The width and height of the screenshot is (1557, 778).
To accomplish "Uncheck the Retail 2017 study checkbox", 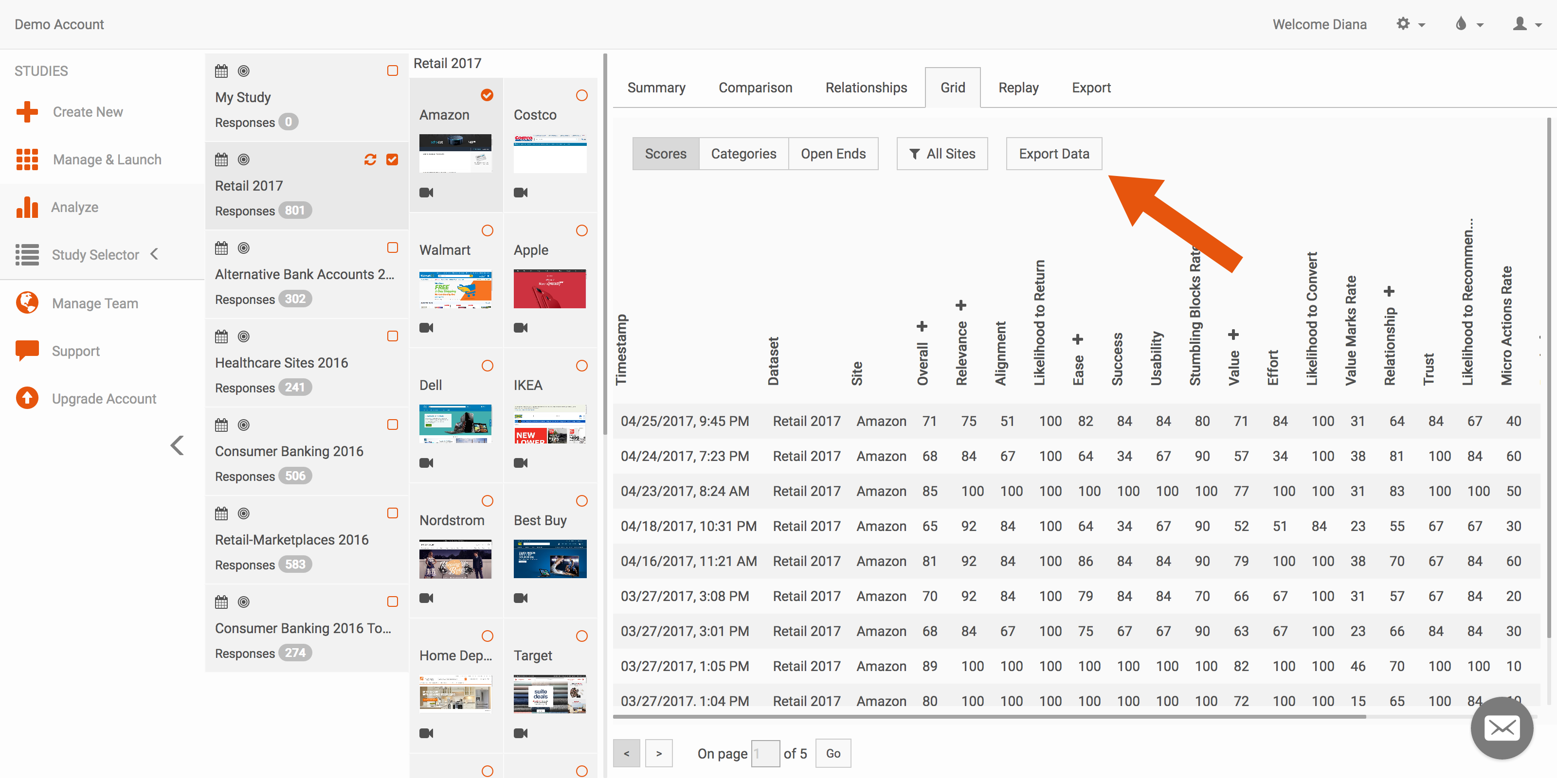I will (x=392, y=159).
